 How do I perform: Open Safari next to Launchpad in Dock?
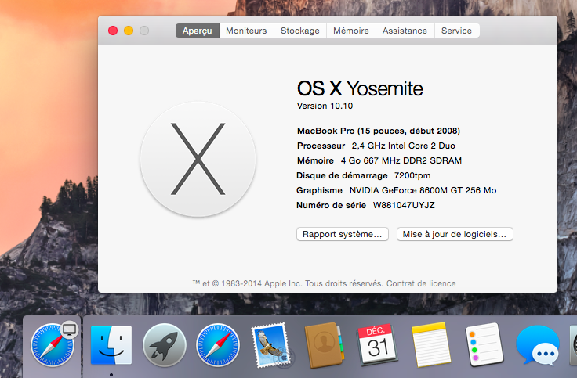(x=218, y=345)
